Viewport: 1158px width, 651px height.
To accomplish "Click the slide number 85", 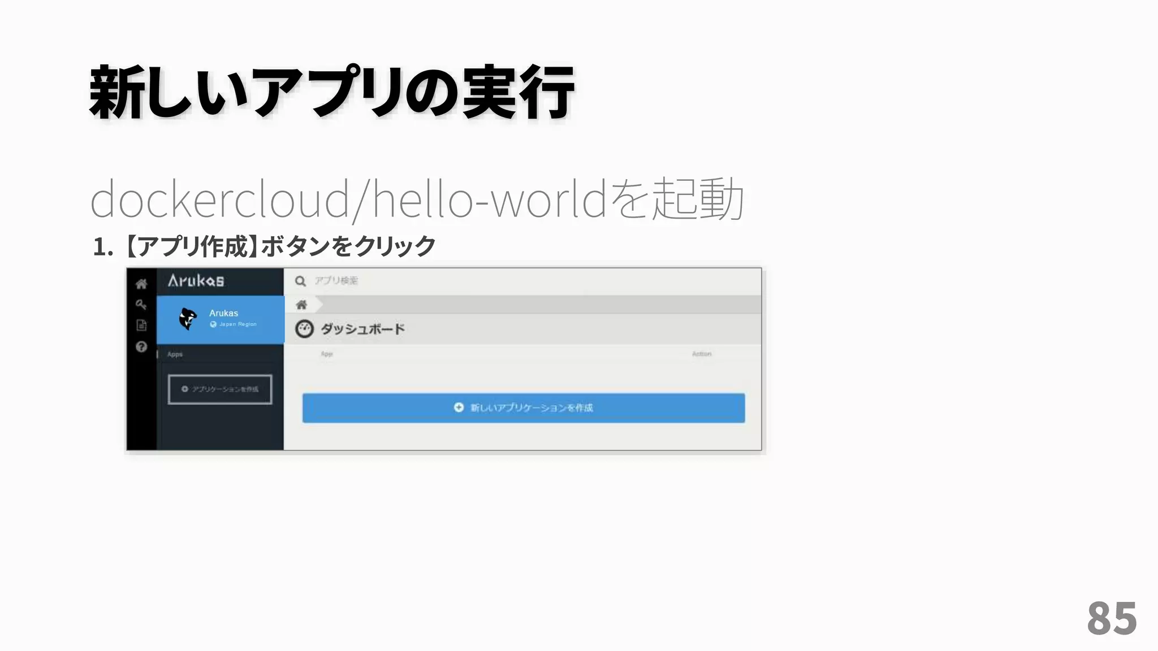I will pos(1112,618).
